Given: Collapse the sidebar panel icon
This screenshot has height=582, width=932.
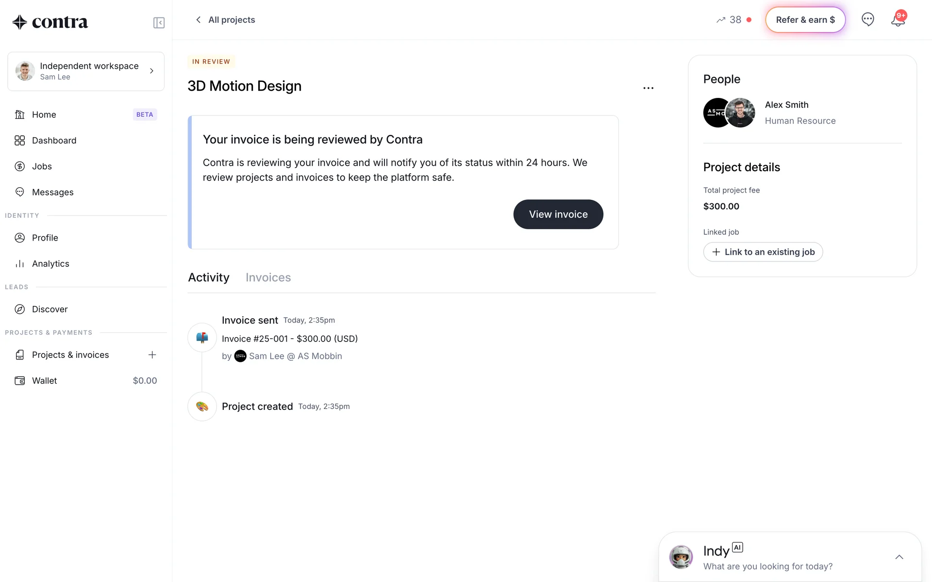Looking at the screenshot, I should pyautogui.click(x=159, y=23).
